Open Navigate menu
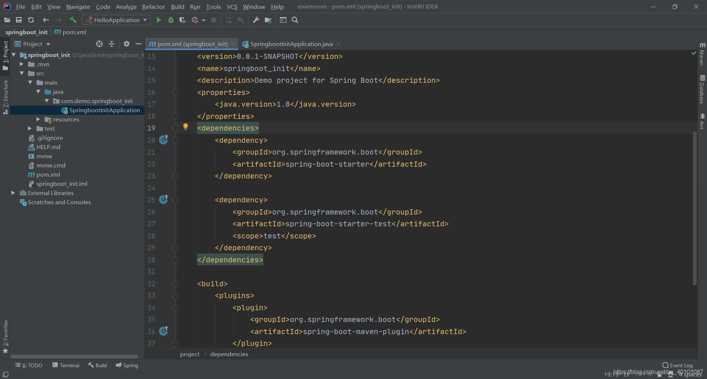The height and width of the screenshot is (379, 707). pos(78,7)
